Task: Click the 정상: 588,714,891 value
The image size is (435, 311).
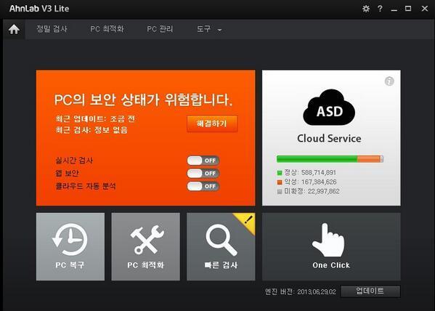Action: tap(310, 173)
